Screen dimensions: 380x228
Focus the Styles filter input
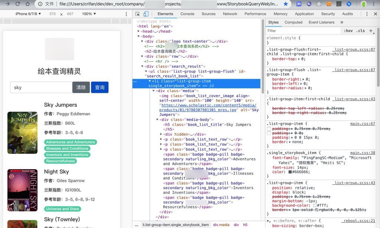tap(304, 31)
